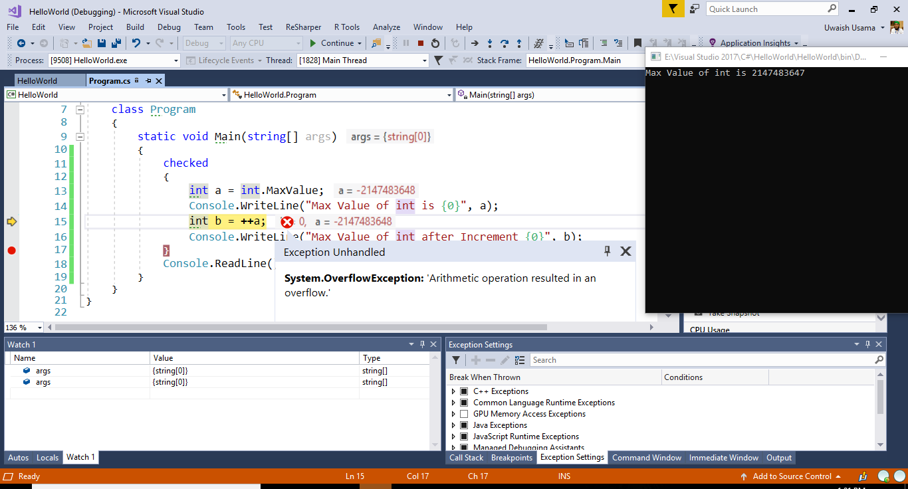The height and width of the screenshot is (489, 908).
Task: Uncheck the C++ Exceptions checkbox
Action: [x=463, y=391]
